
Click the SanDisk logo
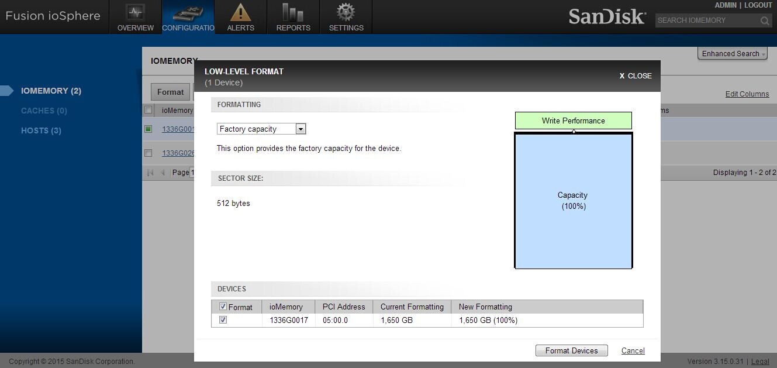coord(607,16)
